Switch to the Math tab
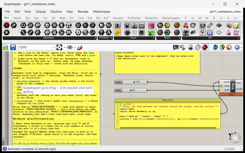The image size is (245, 153). click(17, 18)
